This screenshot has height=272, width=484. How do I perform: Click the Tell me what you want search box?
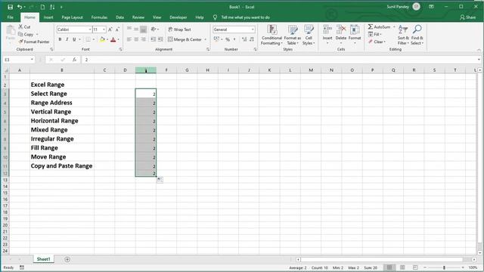245,17
